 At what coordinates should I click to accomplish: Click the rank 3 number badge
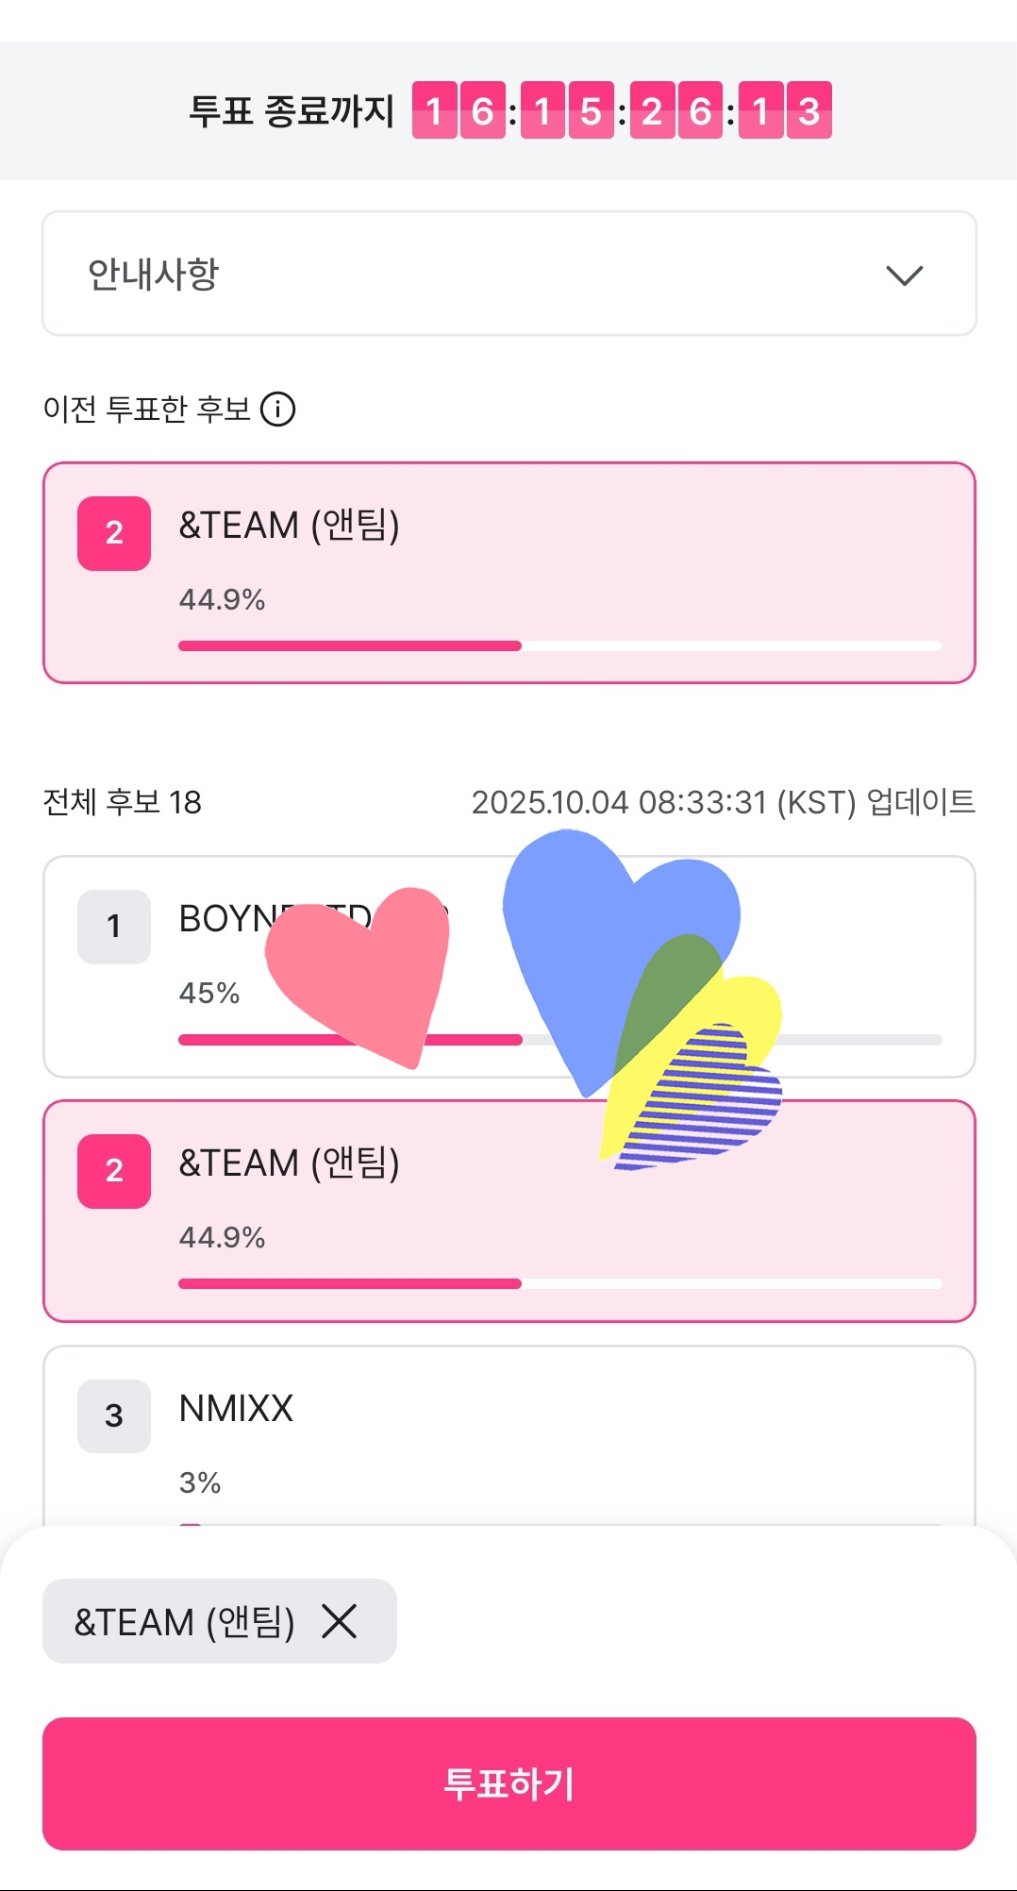114,1415
